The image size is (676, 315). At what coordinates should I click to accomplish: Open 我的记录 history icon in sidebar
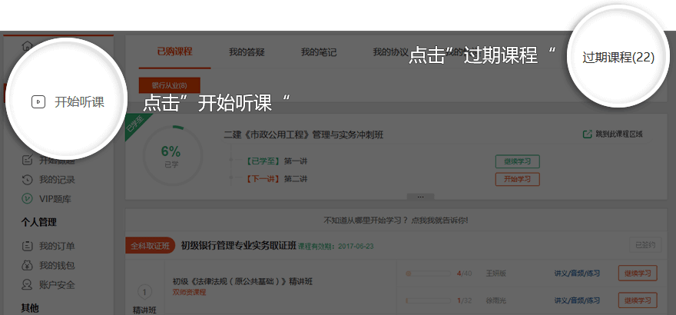pyautogui.click(x=27, y=180)
